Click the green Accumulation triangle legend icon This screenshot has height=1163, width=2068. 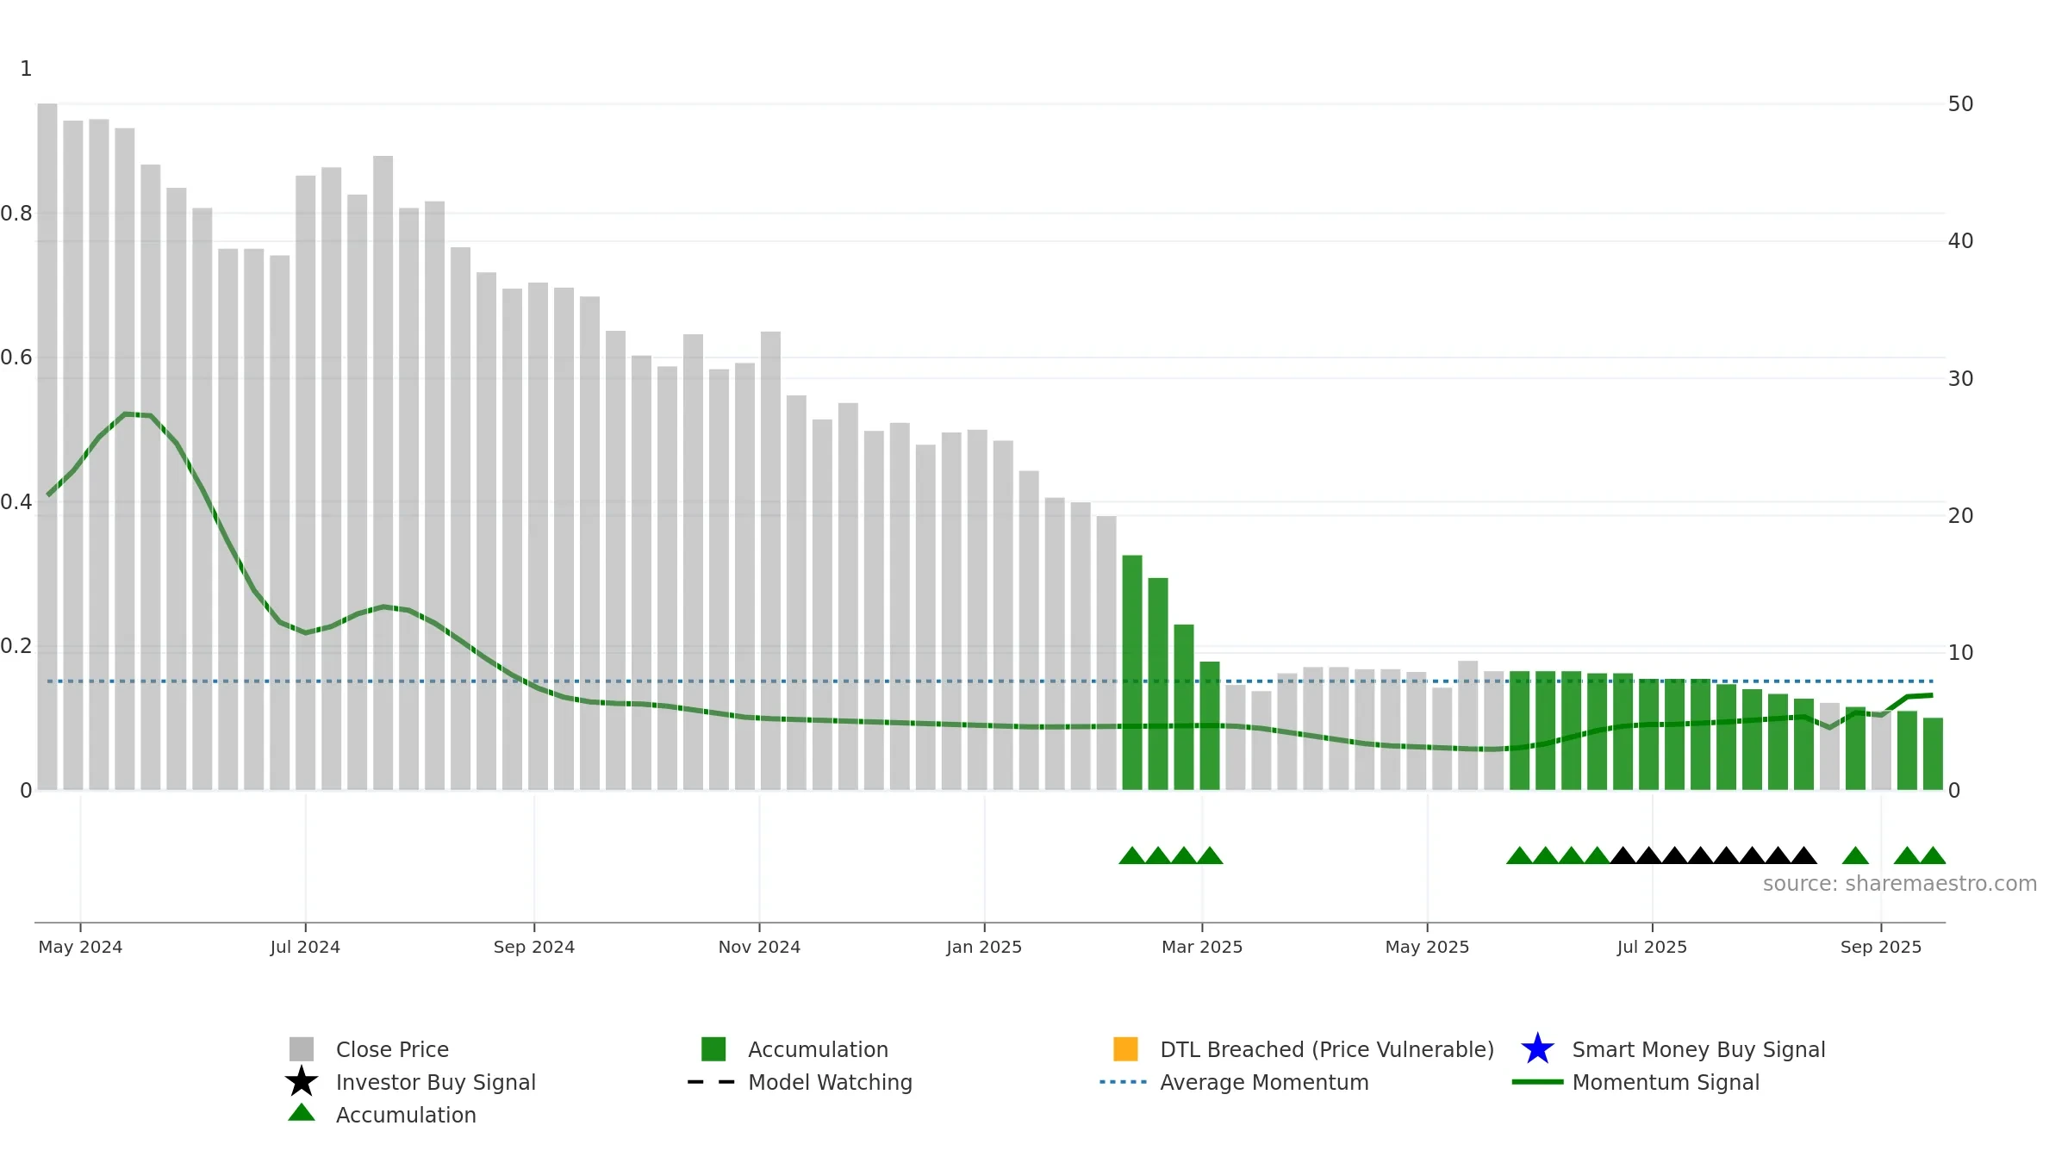pyautogui.click(x=302, y=1112)
